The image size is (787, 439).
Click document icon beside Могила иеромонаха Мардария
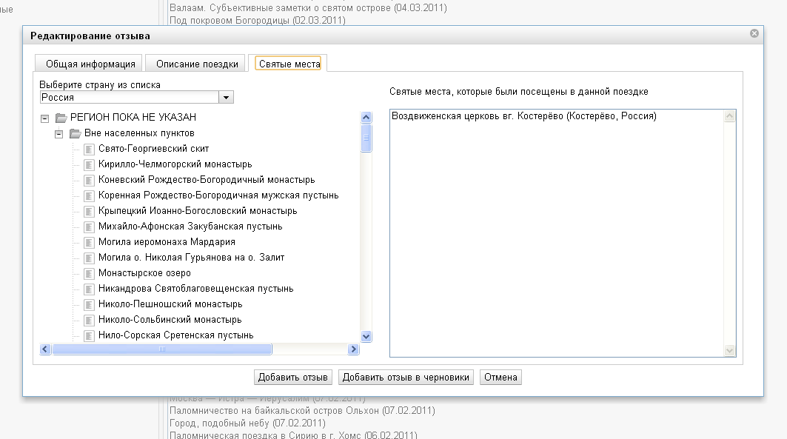tap(90, 242)
